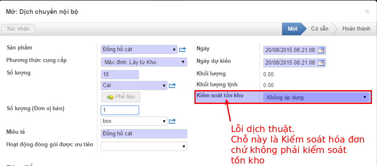Open external link beside Sản phẩm field
Viewport: 377px width, 166px height.
183,50
